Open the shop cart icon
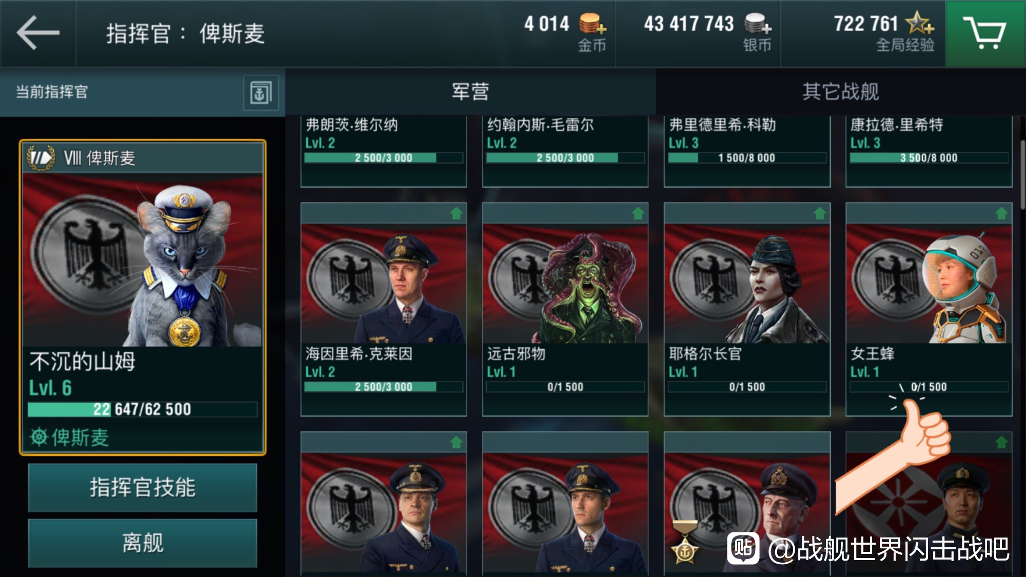Image resolution: width=1026 pixels, height=577 pixels. (985, 33)
